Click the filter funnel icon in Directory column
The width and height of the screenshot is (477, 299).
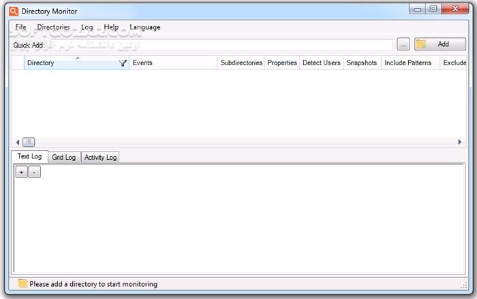(x=123, y=63)
